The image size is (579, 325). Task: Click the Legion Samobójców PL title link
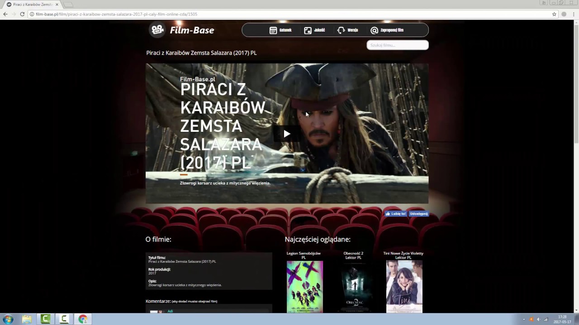click(304, 255)
